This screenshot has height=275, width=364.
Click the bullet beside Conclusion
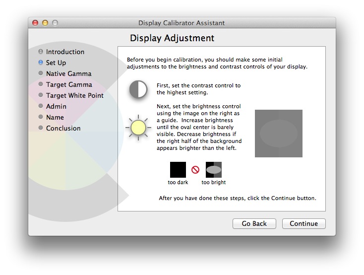41,128
